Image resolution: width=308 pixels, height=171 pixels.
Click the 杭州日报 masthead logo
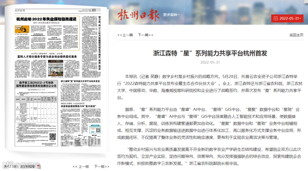tap(139, 15)
